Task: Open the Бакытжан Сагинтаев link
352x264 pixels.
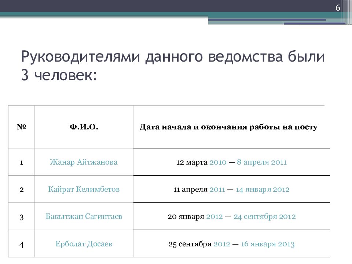Action: coord(84,216)
